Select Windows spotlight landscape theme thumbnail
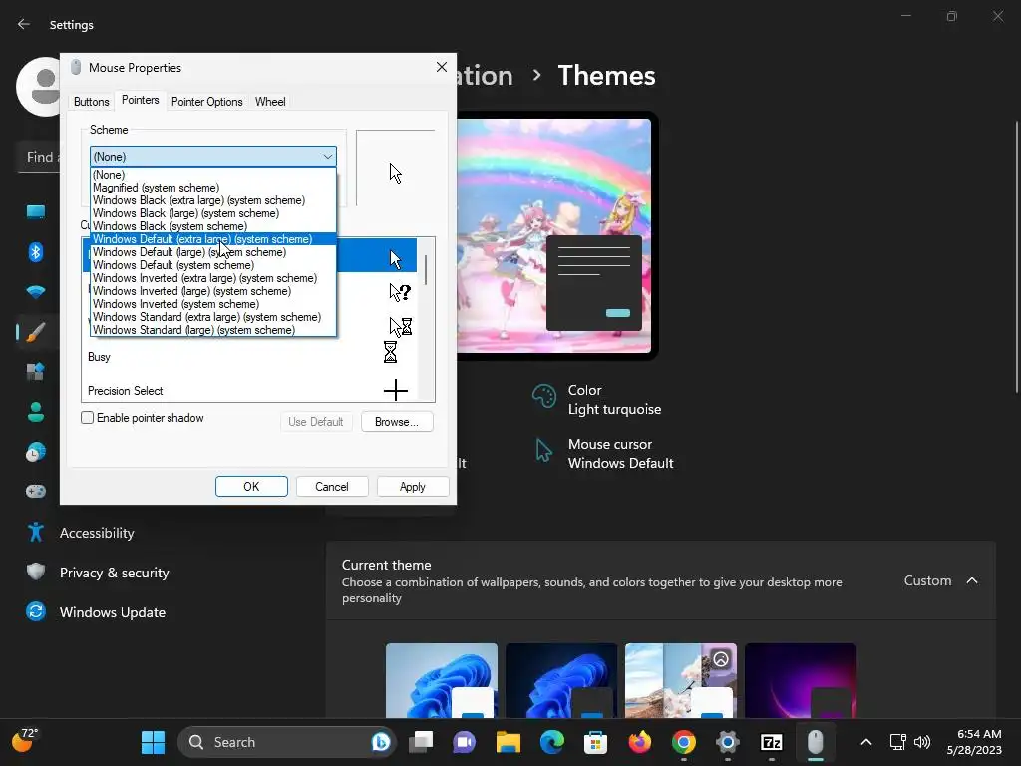The height and width of the screenshot is (766, 1021). [681, 680]
